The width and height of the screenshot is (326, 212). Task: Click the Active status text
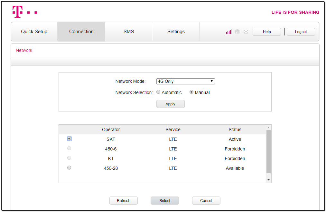pos(235,139)
